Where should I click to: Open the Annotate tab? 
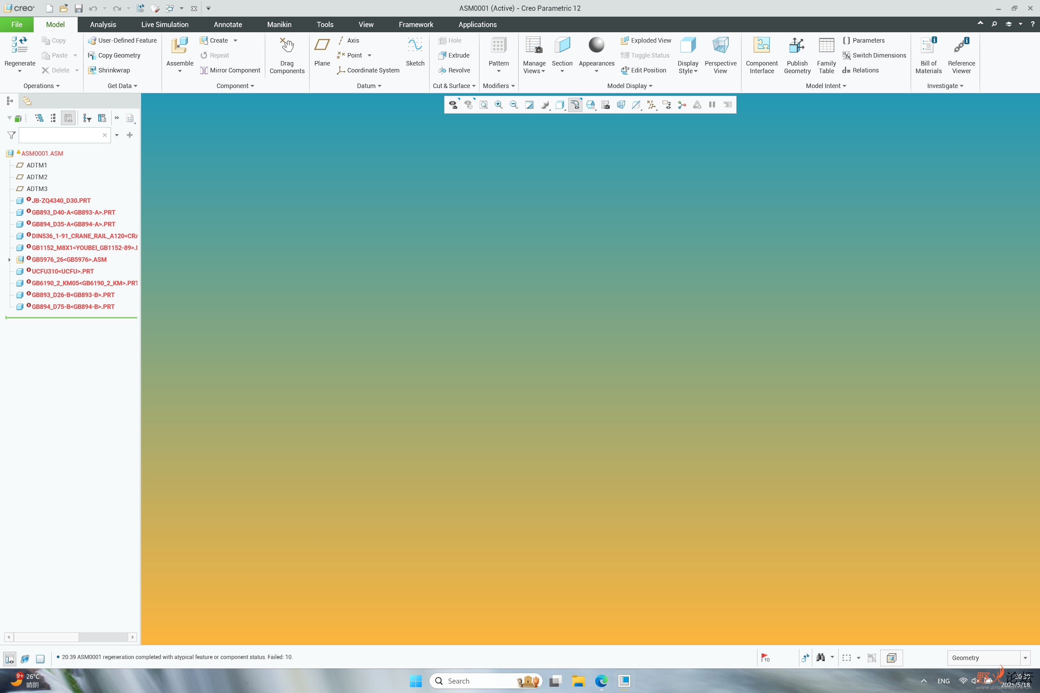228,24
